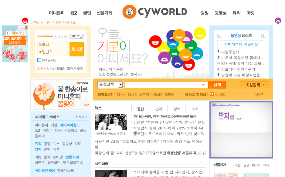Viewport: 285px width, 177px height.
Task: Open video rank 1 니쁜주접녀
Action: [230, 52]
